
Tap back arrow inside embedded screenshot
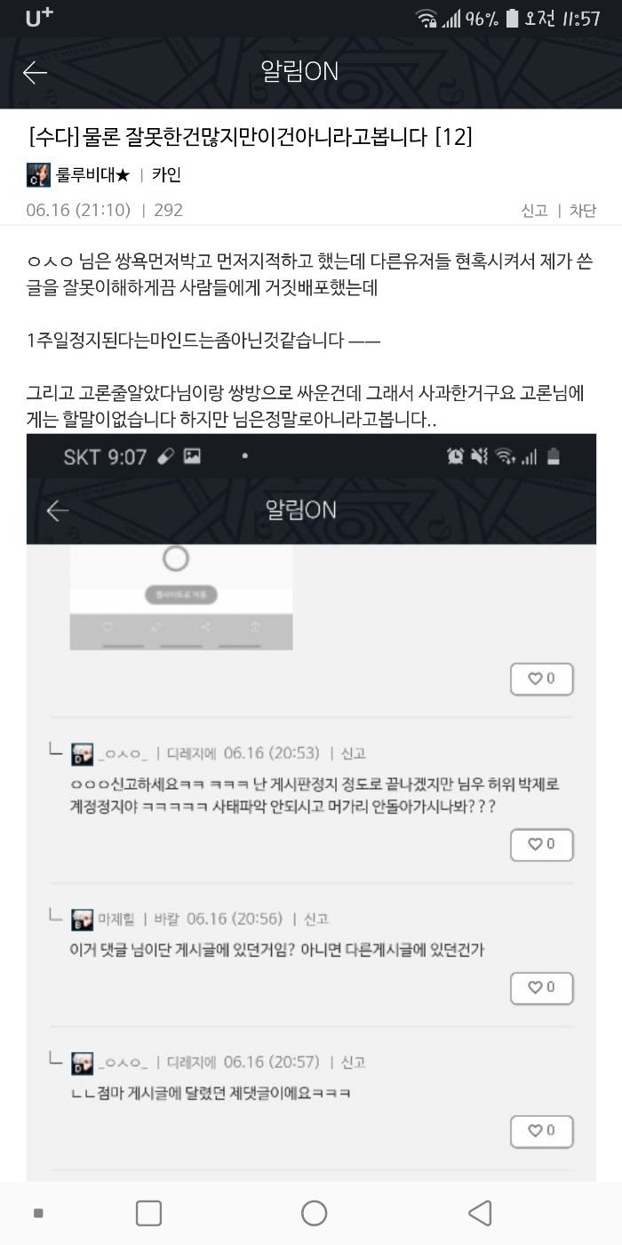click(x=57, y=510)
